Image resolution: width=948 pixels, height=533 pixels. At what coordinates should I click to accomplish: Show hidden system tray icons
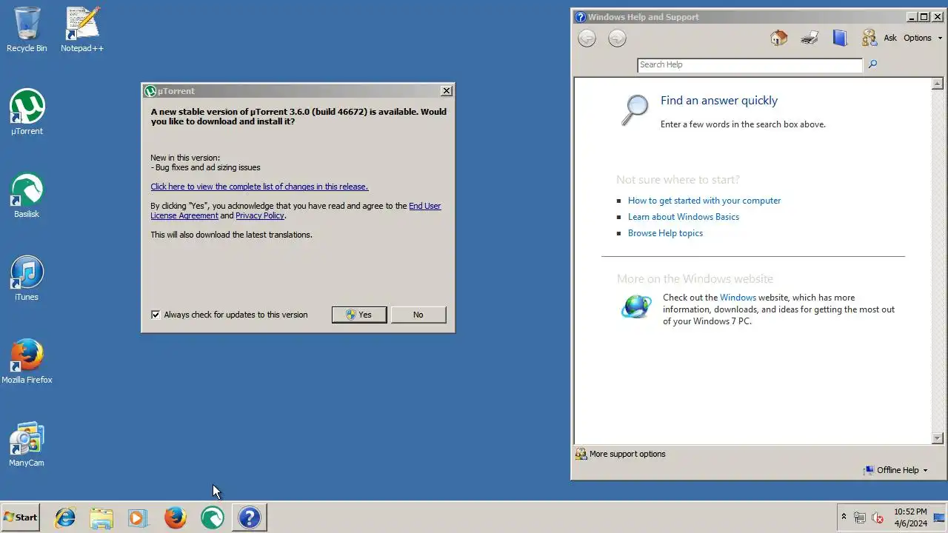[844, 517]
